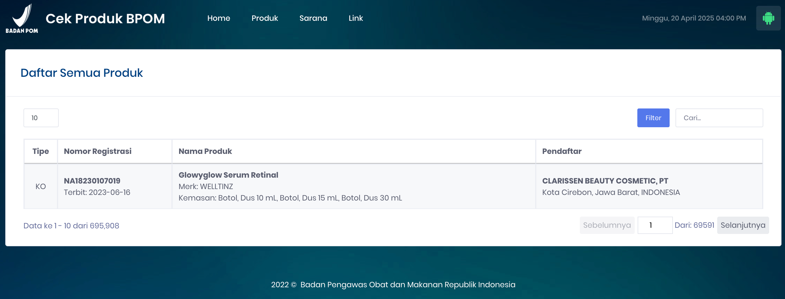Click the Badan POM logo

[x=22, y=18]
